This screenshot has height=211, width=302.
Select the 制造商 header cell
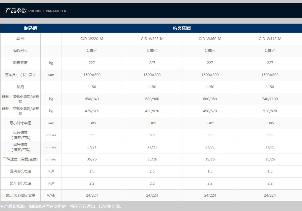tap(31, 28)
